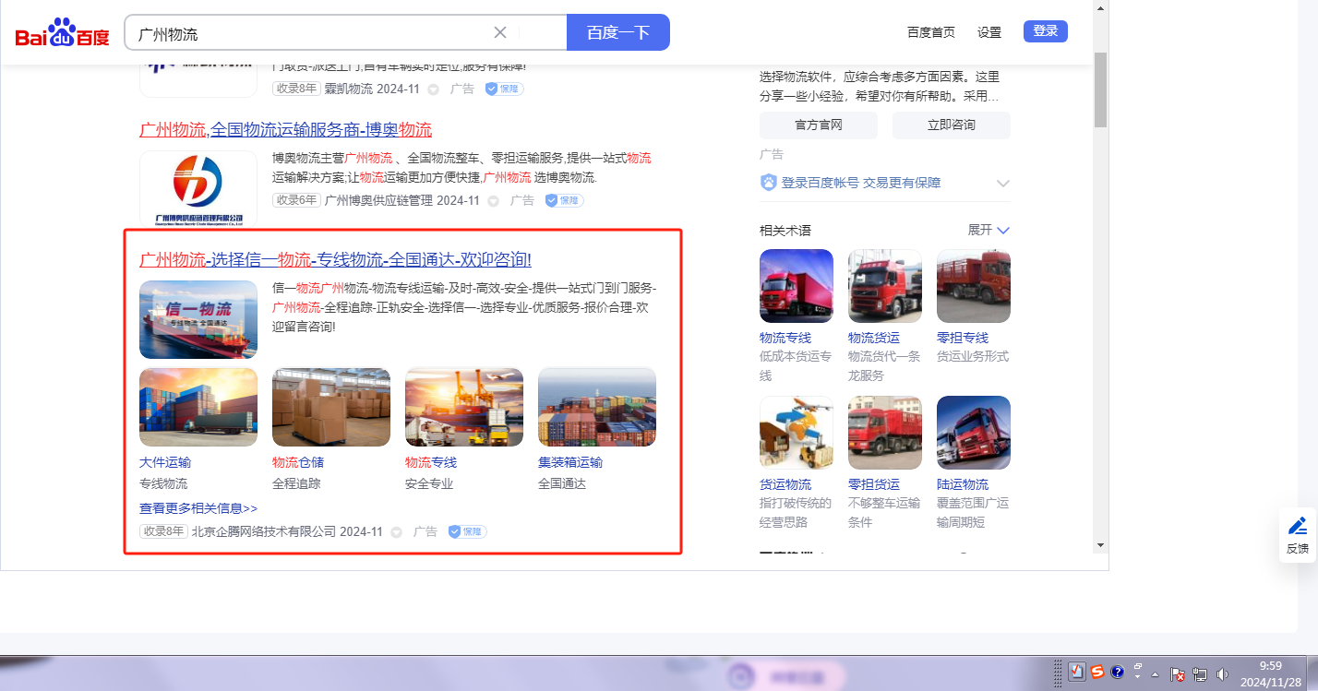
Task: Open the 大件运输 link
Action: (x=165, y=462)
